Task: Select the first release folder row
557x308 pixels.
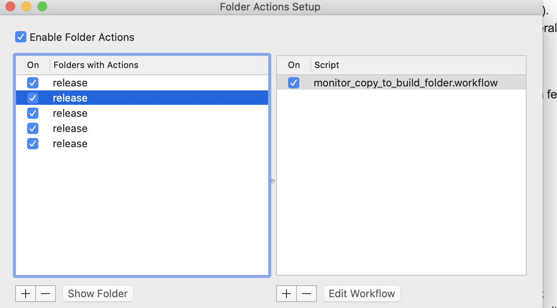Action: point(142,83)
